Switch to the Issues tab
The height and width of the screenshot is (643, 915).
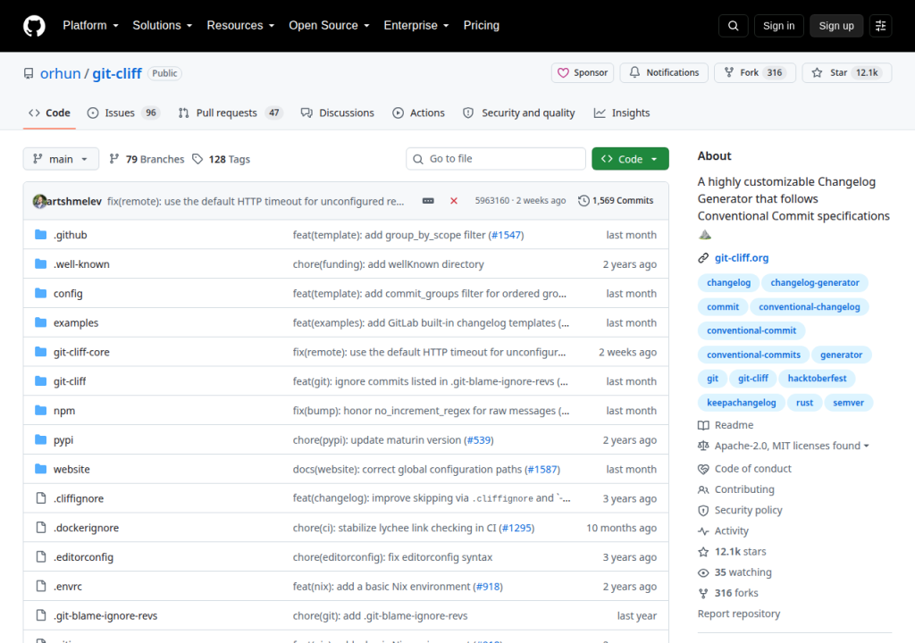click(x=123, y=113)
